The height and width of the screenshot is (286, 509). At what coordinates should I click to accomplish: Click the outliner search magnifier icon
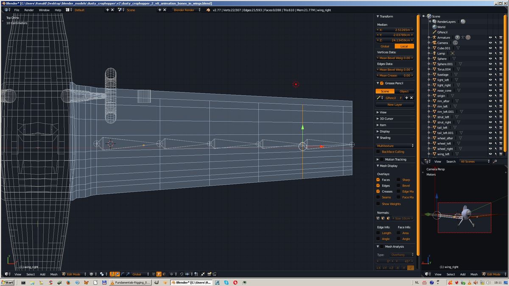[495, 161]
